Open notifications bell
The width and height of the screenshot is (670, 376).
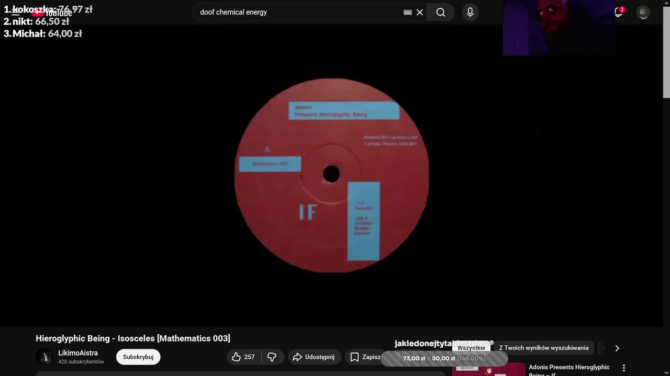[619, 13]
